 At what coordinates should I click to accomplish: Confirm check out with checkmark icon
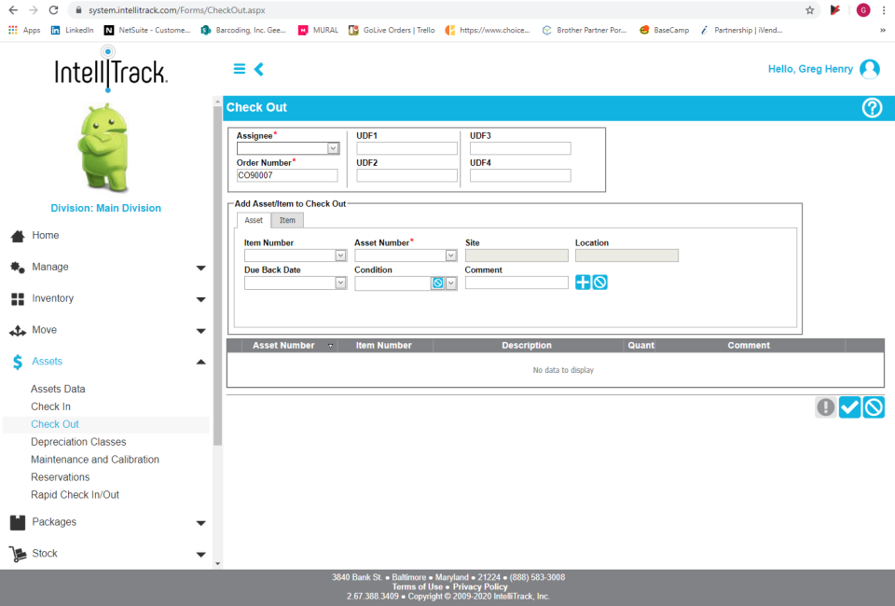click(x=849, y=407)
